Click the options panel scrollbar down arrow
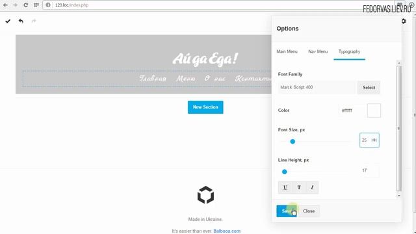 pos(399,196)
